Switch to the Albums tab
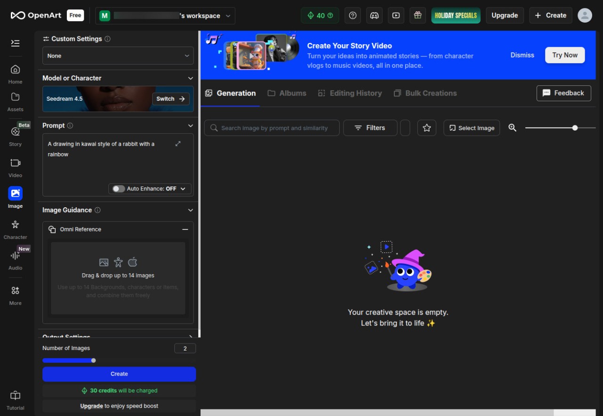603x416 pixels. click(x=287, y=93)
